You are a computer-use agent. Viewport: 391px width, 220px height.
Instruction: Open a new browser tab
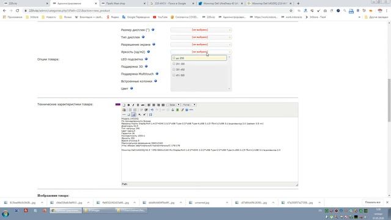pyautogui.click(x=298, y=4)
